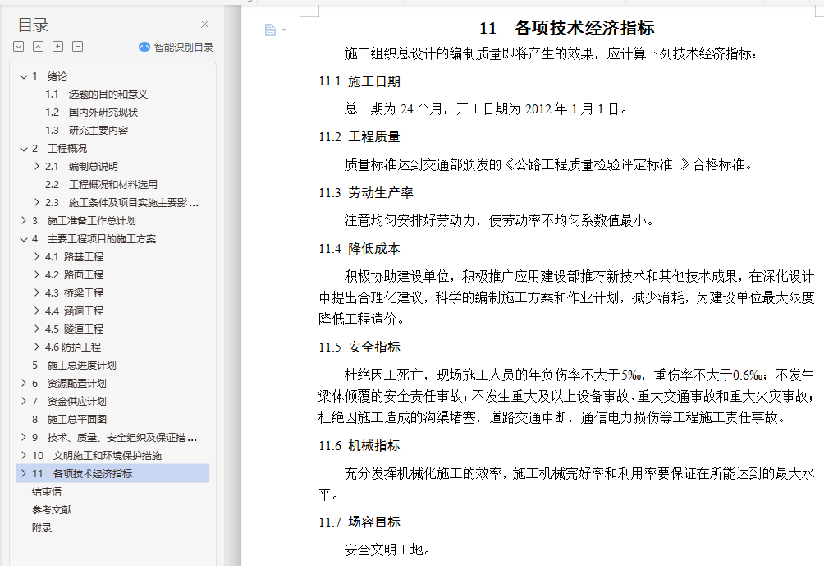Expand the 4.1 路基工程 outline item

36,256
